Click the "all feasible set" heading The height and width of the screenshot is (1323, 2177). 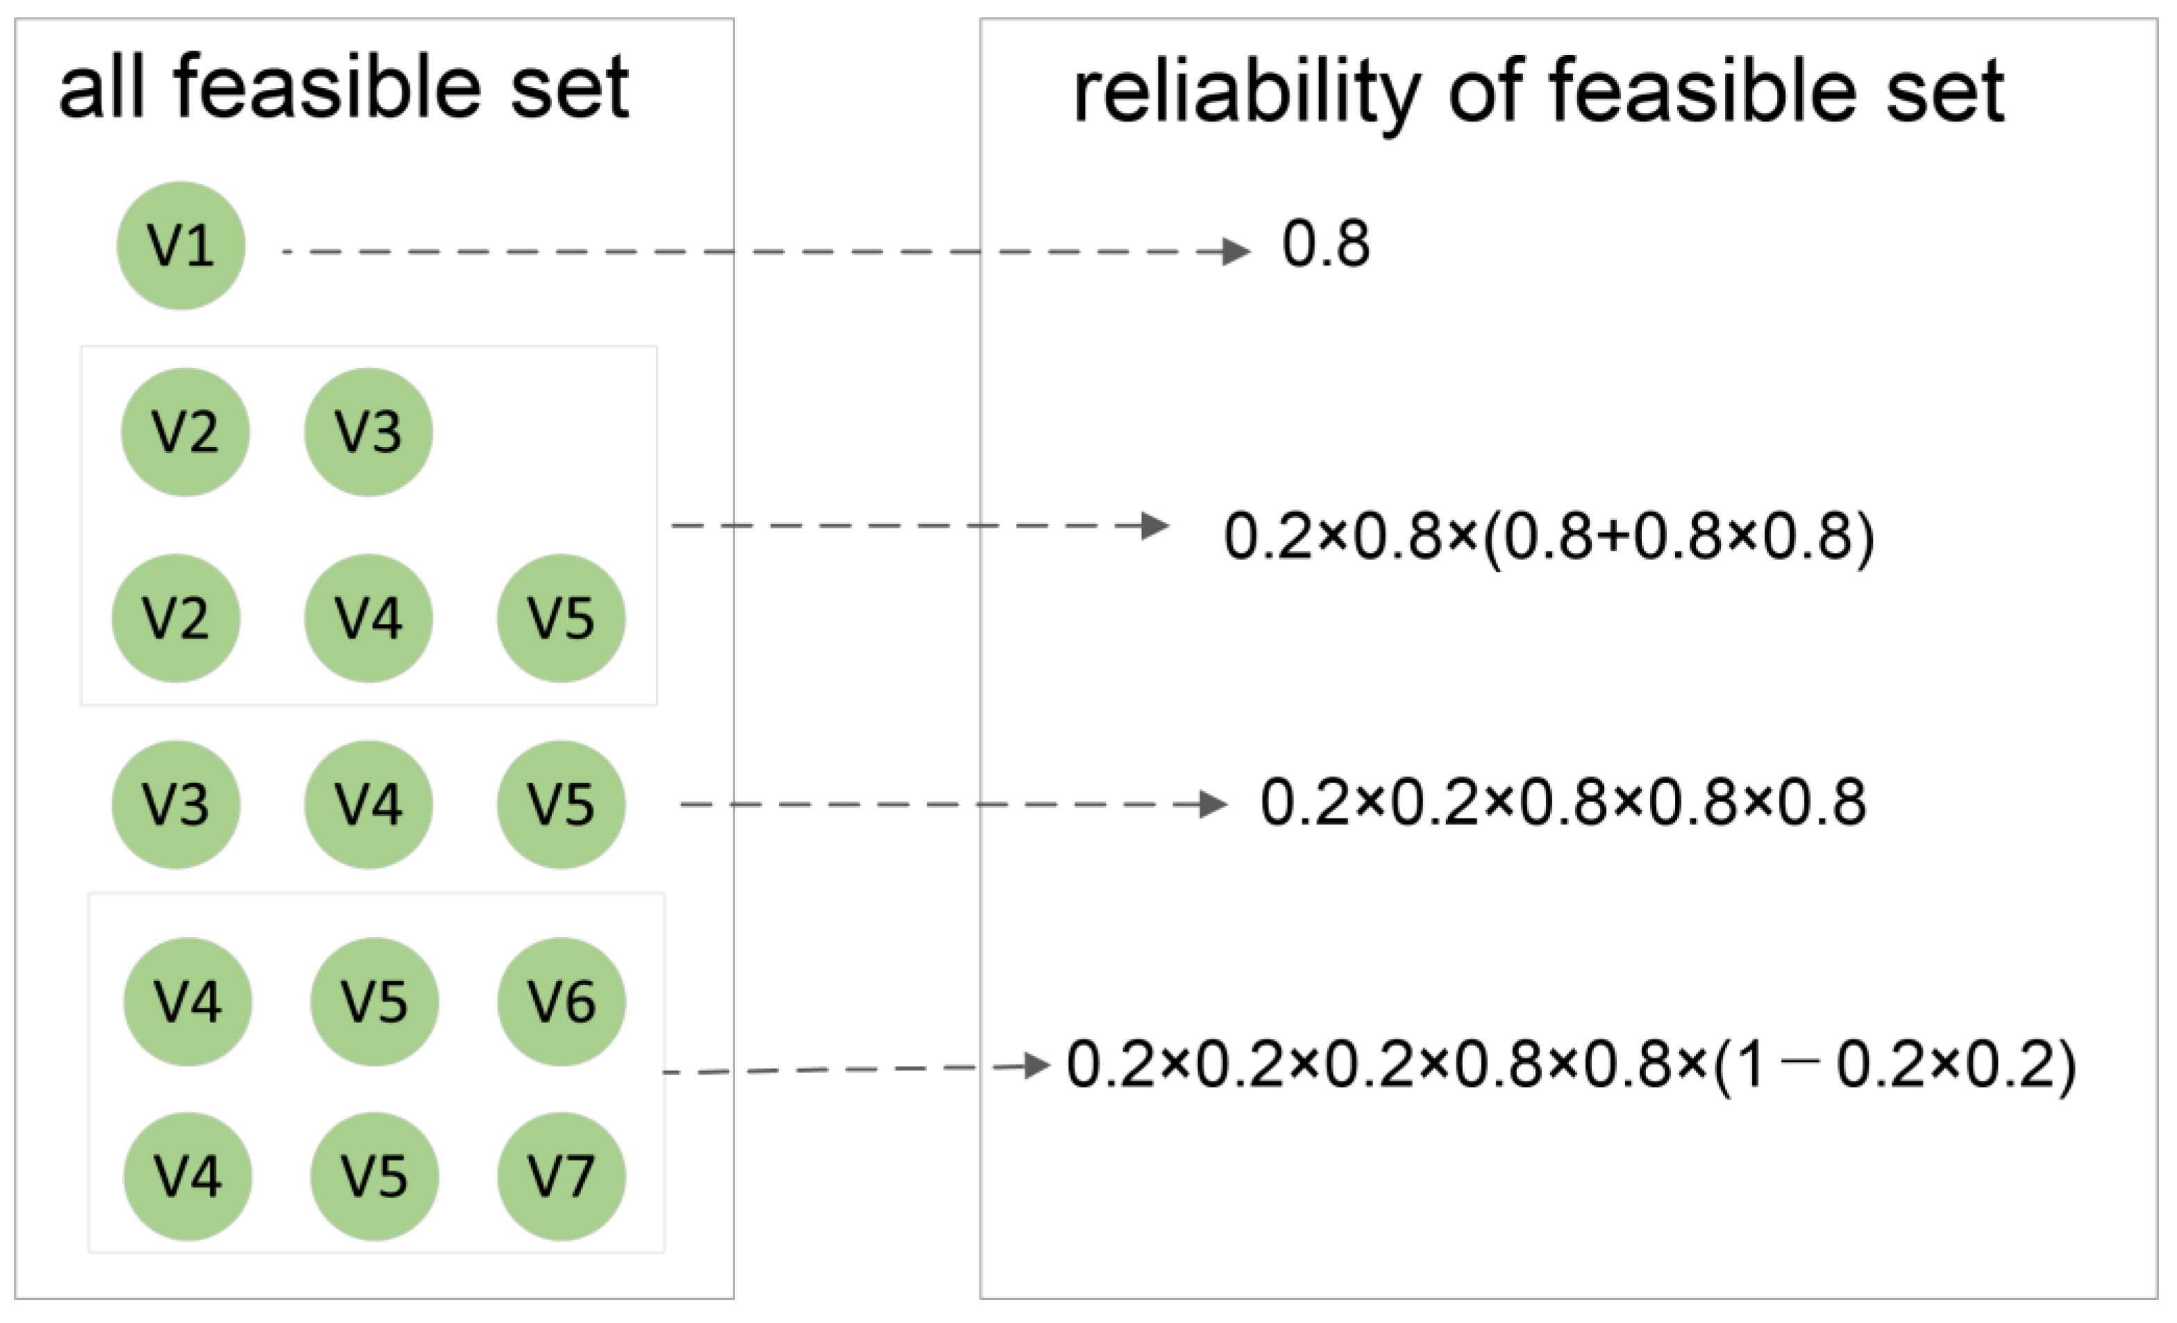[344, 87]
